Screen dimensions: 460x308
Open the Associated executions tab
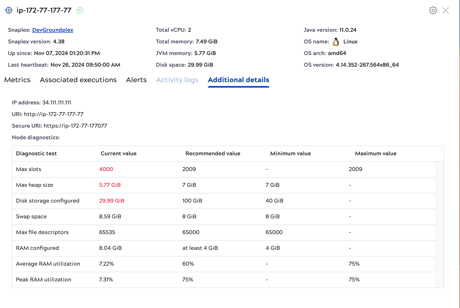78,80
